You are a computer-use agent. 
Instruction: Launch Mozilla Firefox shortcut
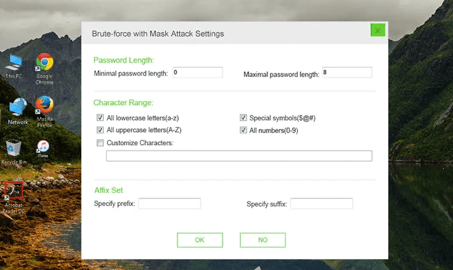44,105
